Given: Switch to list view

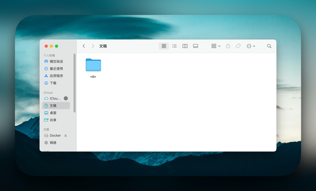Looking at the screenshot, I should coord(175,46).
